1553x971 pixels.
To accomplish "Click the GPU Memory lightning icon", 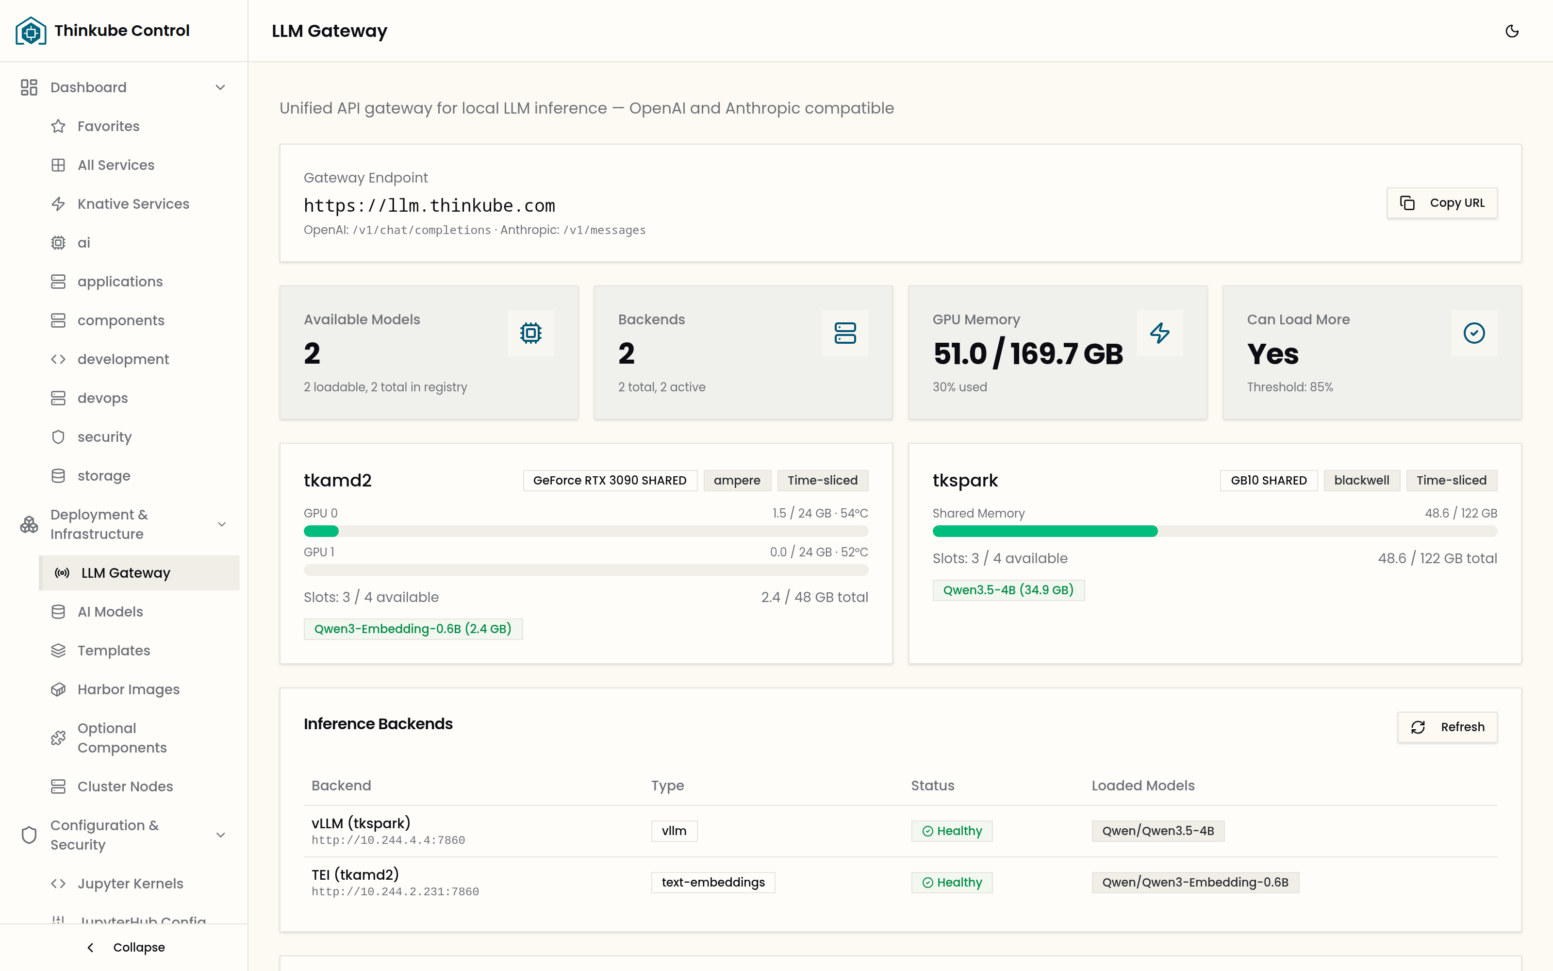I will click(1159, 333).
